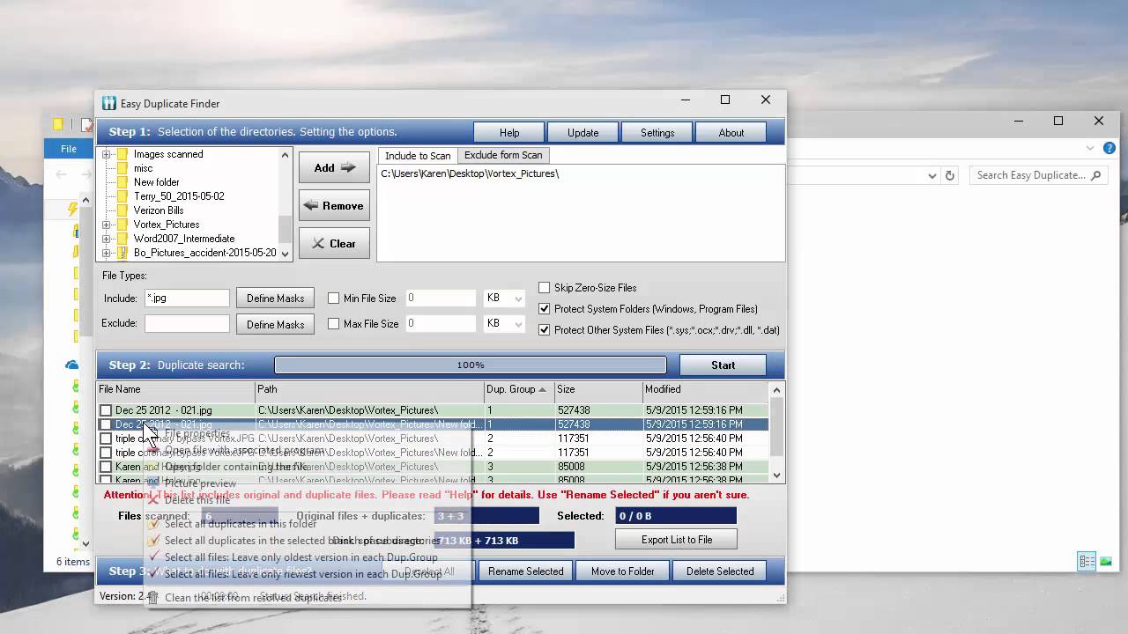This screenshot has width=1128, height=634.
Task: Uncheck Protect System Folders option
Action: (x=545, y=309)
